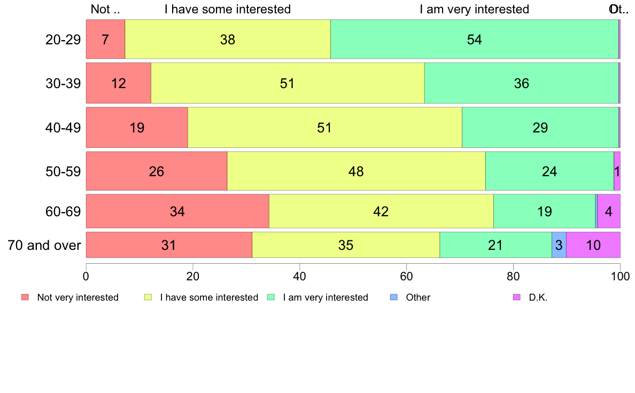Click the green I am very interested legend swatch
Image resolution: width=635 pixels, height=393 pixels.
271,297
